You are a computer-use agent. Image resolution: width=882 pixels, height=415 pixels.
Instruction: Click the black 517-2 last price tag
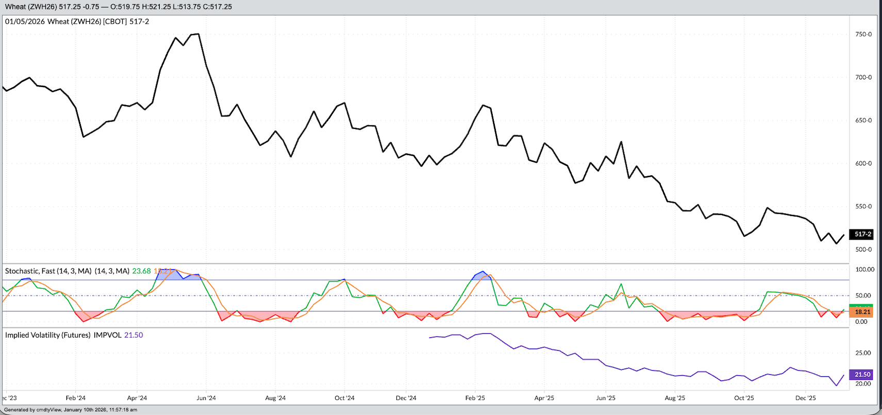[x=862, y=234]
